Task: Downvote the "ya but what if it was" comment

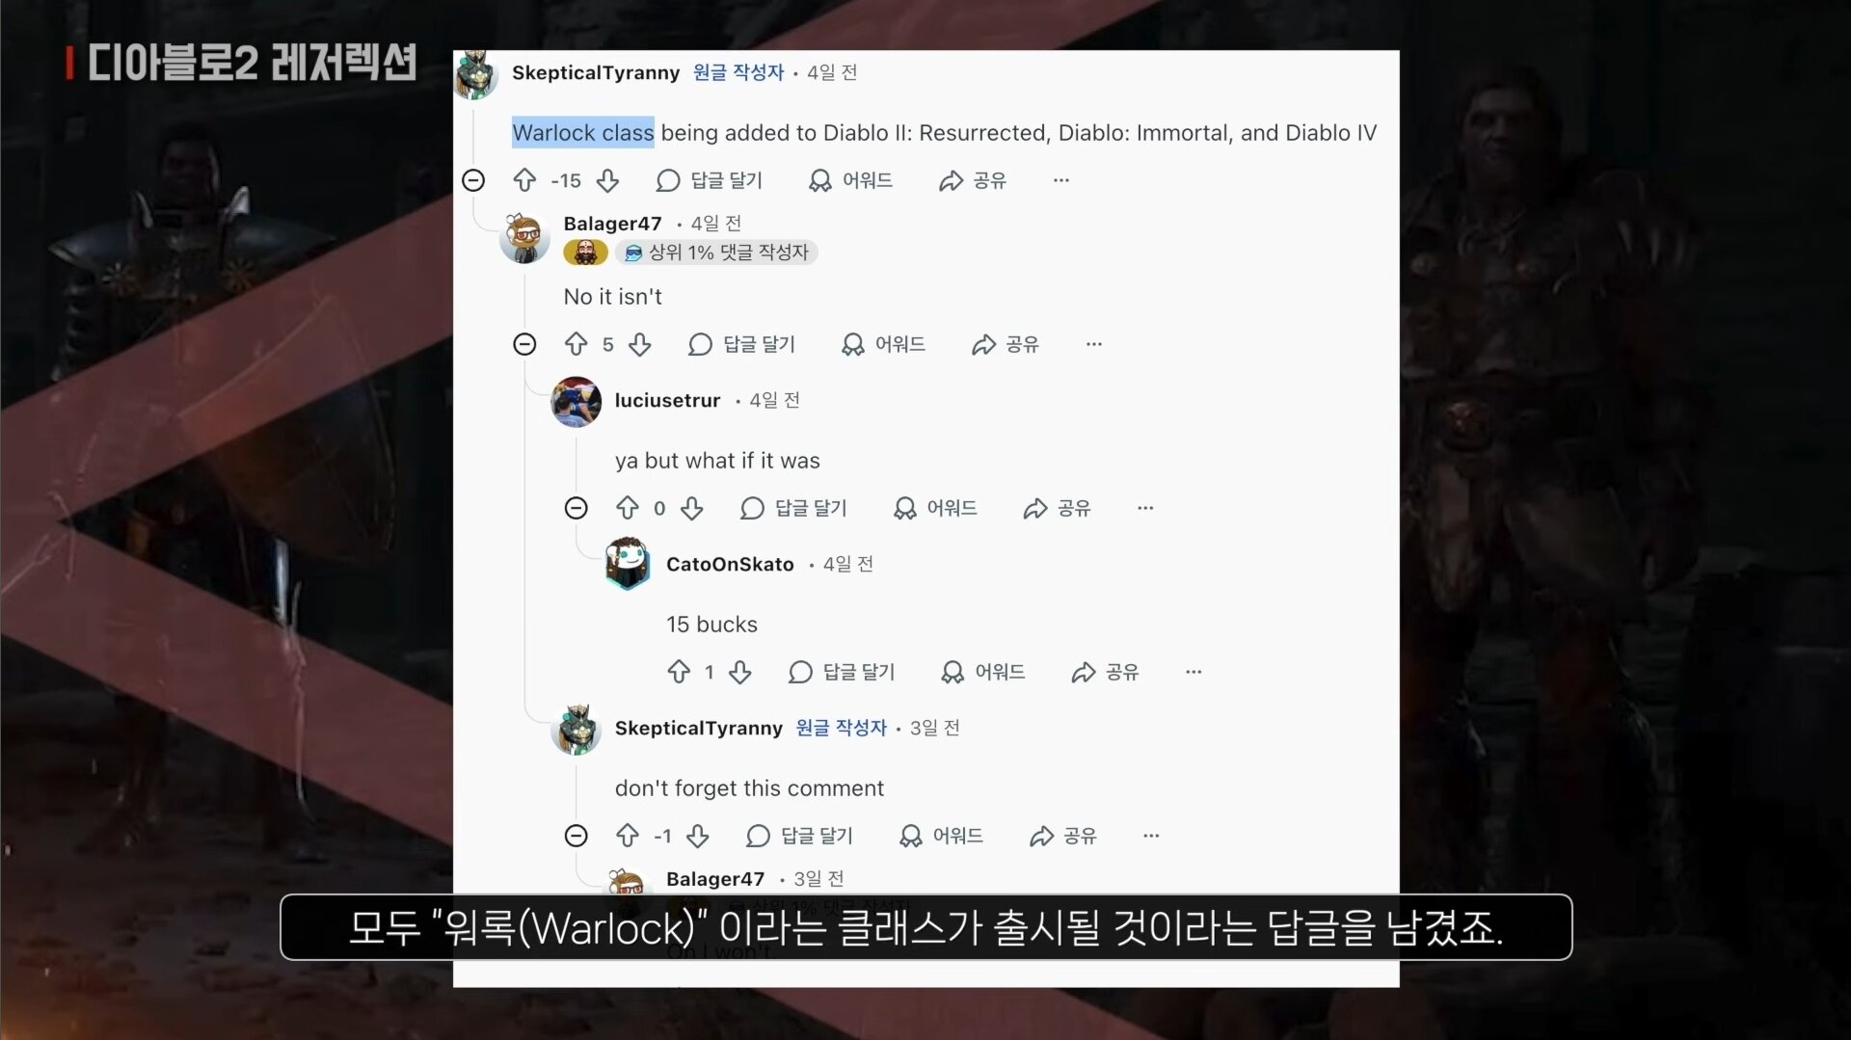Action: tap(692, 508)
